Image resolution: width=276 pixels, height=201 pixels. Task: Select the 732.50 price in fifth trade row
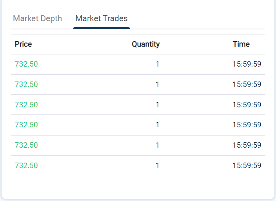(26, 145)
